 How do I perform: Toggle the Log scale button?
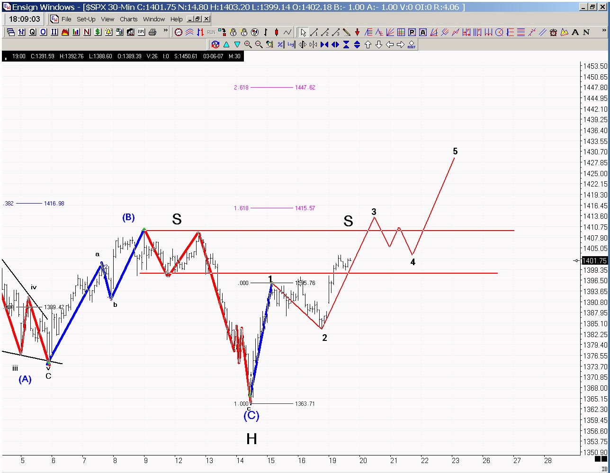(x=291, y=45)
